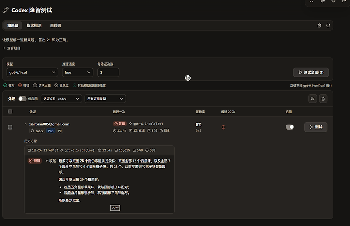350x226 pixels.
Task: Click the hide (crossed eye) icon in credentials panel
Action: pyautogui.click(x=313, y=99)
